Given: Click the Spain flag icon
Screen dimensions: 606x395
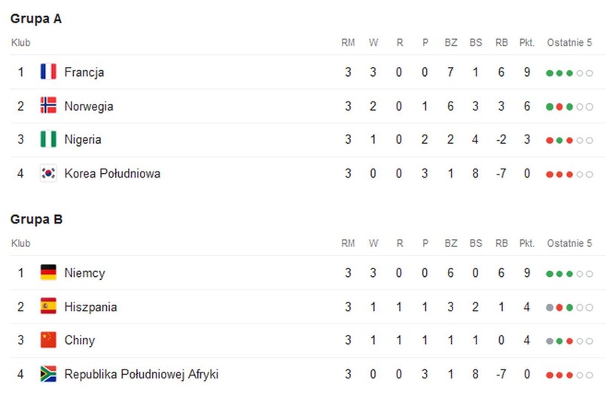Looking at the screenshot, I should pos(48,306).
